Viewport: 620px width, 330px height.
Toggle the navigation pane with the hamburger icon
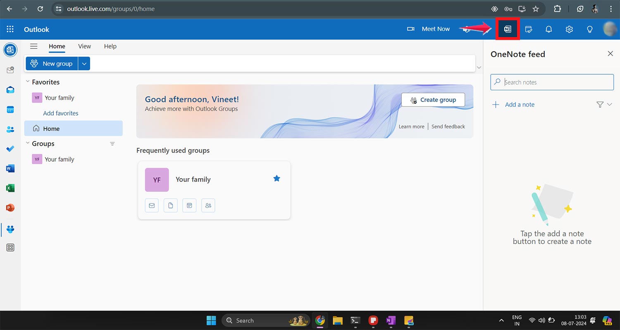(x=33, y=46)
